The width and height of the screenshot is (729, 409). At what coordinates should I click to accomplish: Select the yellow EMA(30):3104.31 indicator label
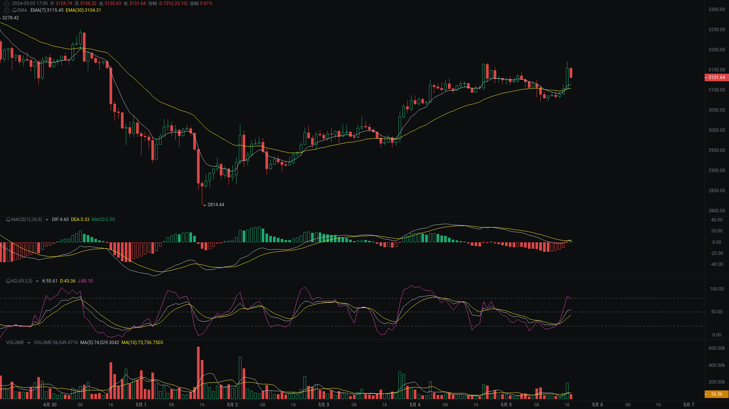[x=83, y=10]
